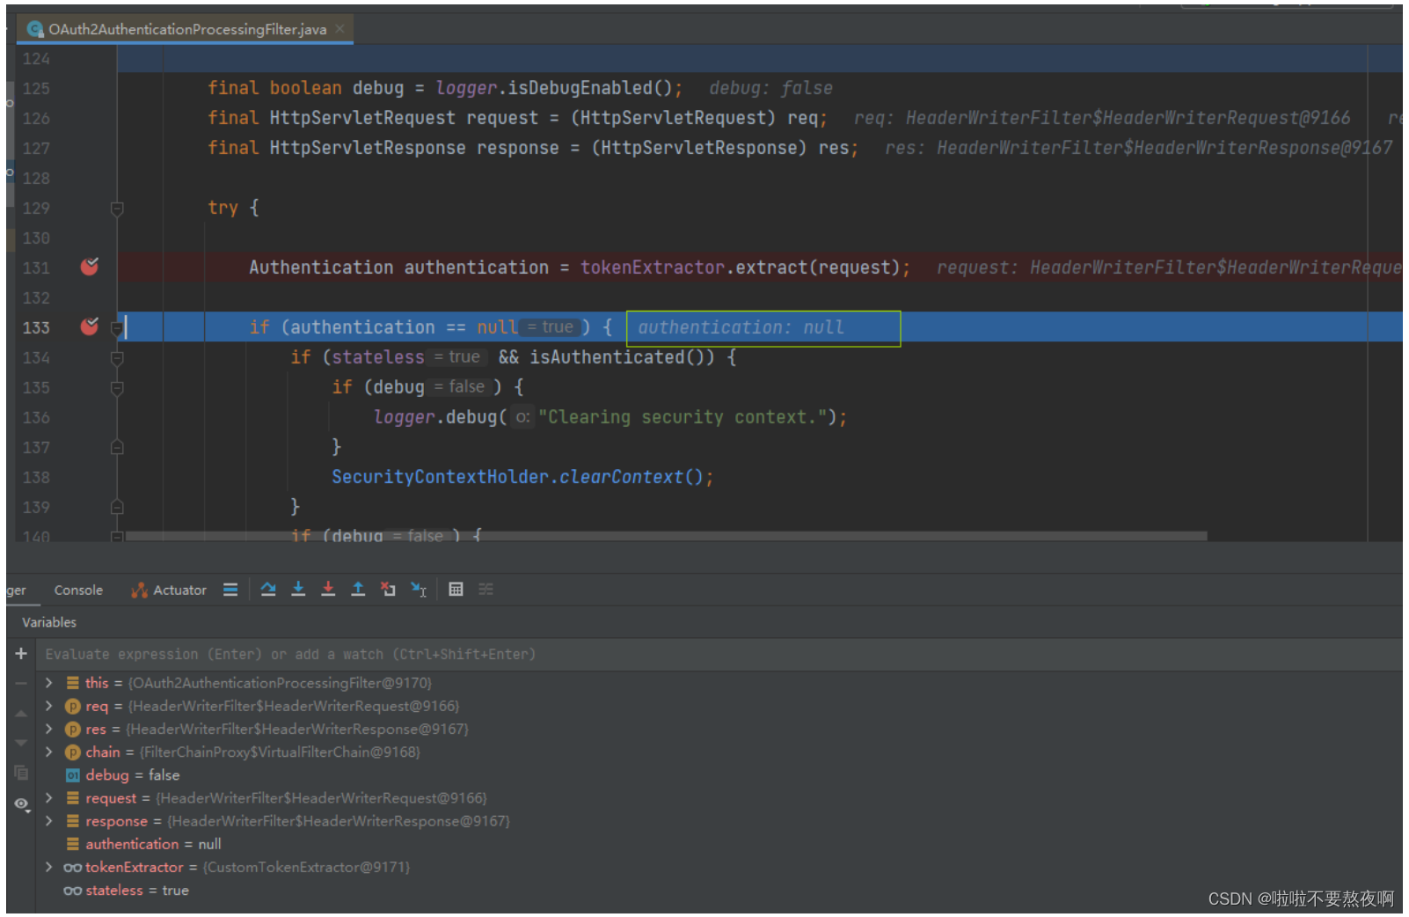Toggle the breakpoint on line 131

(x=88, y=268)
